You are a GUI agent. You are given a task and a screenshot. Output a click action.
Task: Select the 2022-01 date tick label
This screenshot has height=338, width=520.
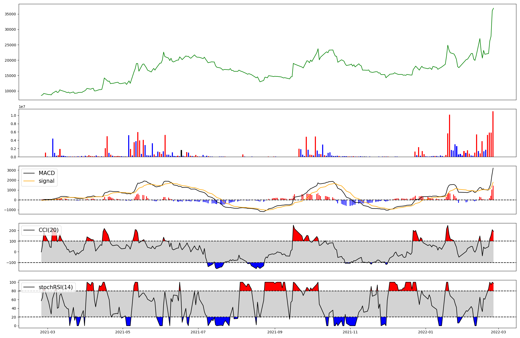pyautogui.click(x=426, y=332)
